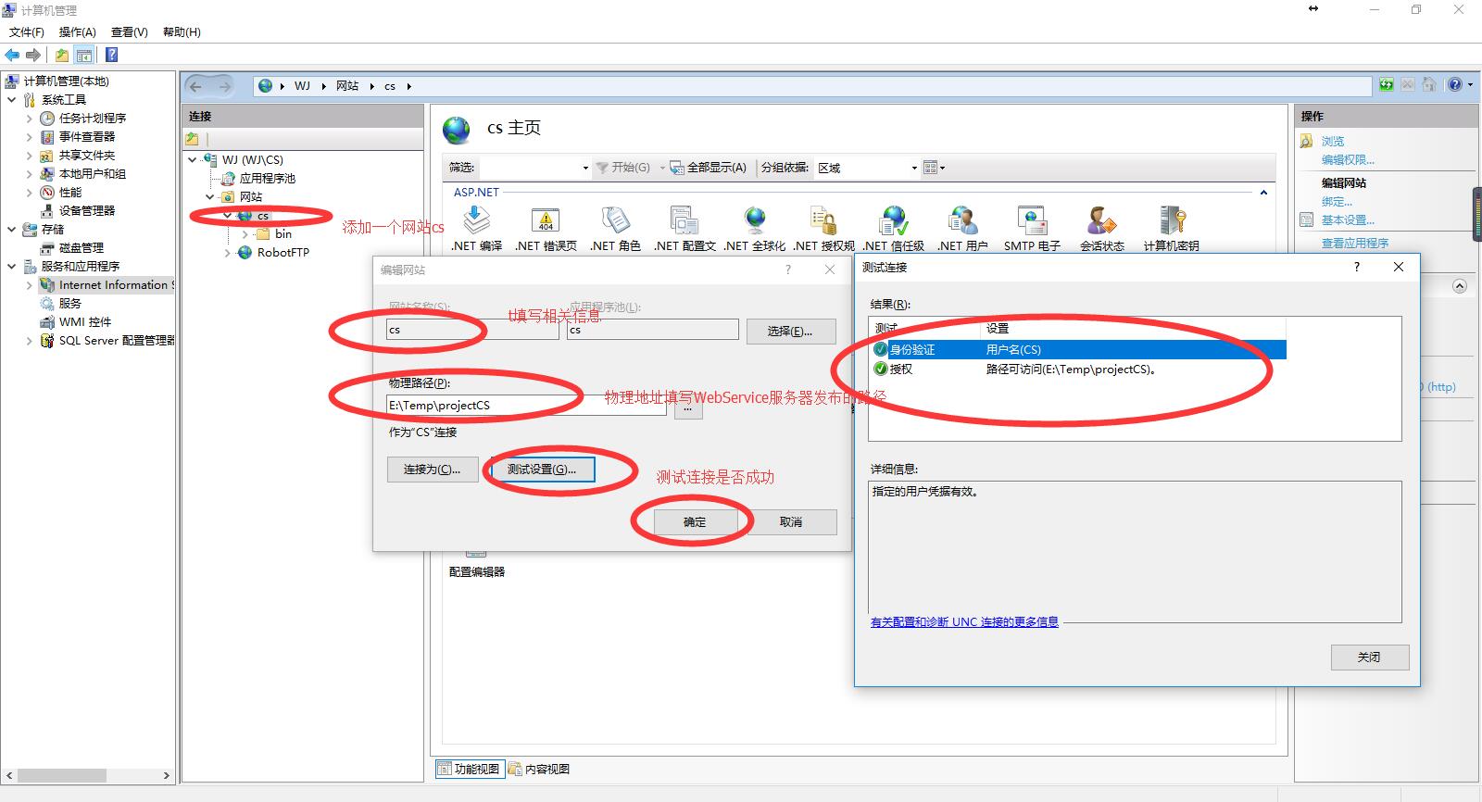Click the 编辑权限... action link

coord(1348,159)
